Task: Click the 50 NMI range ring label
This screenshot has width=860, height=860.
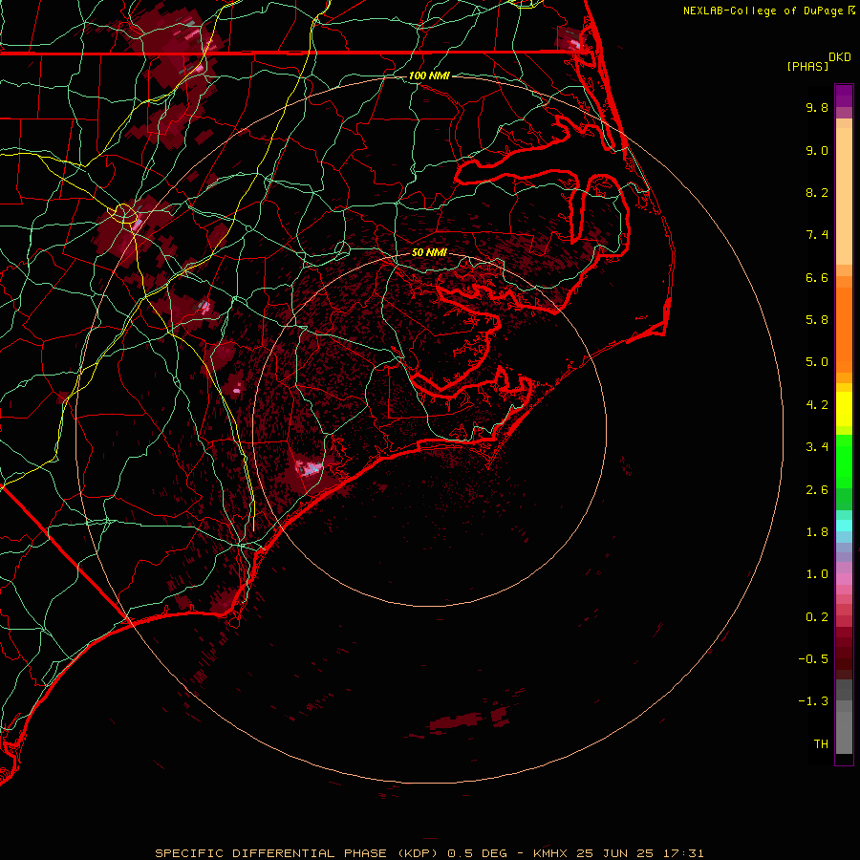Action: [x=429, y=252]
